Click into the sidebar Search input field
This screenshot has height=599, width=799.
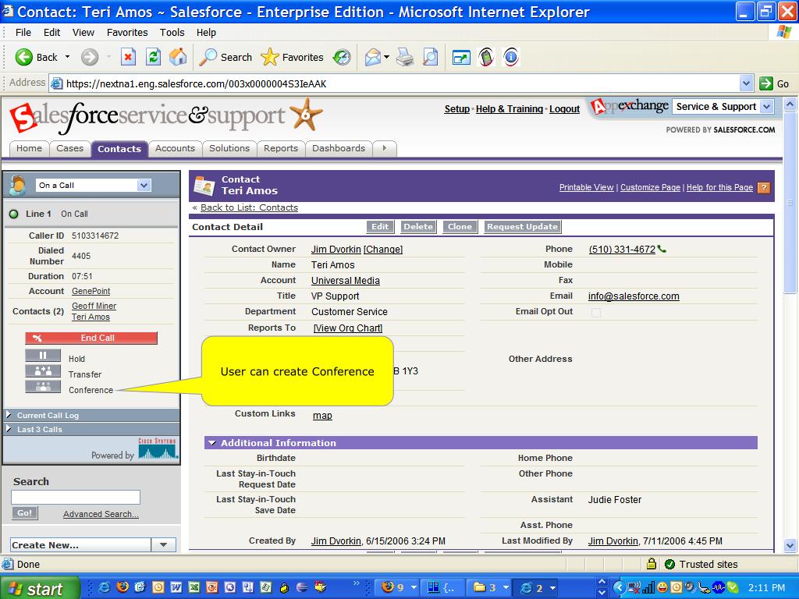[76, 497]
